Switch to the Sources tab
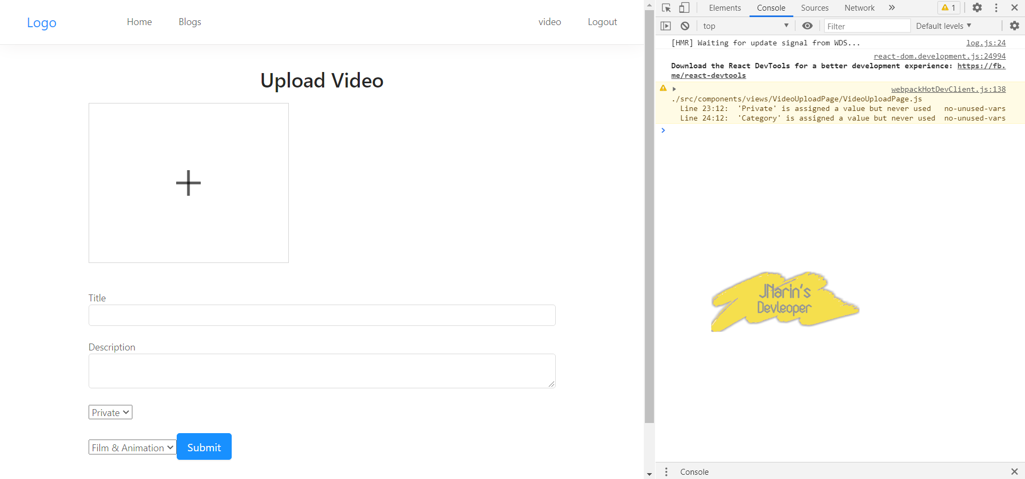The image size is (1025, 479). click(815, 8)
